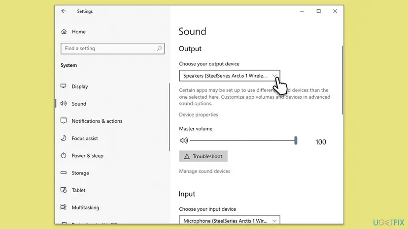Click the sidebar vertical scrollbar
Viewport: 408px width, 229px height.
[169, 117]
